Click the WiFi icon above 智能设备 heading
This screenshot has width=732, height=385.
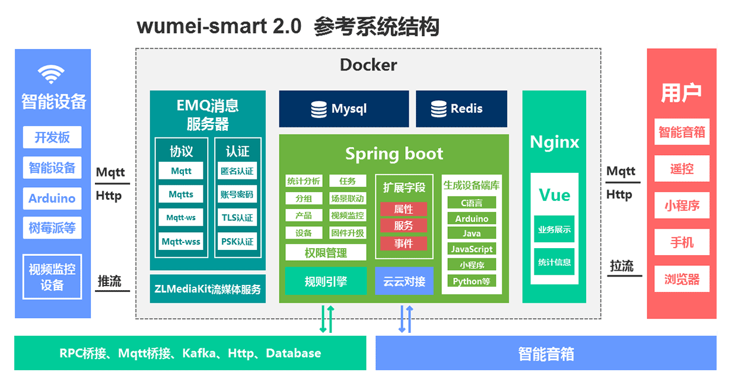(x=51, y=75)
